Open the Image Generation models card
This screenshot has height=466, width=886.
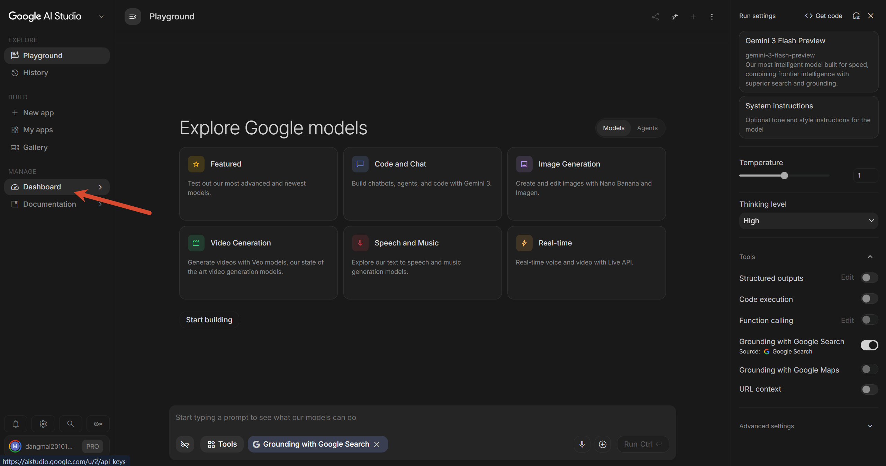pos(587,184)
